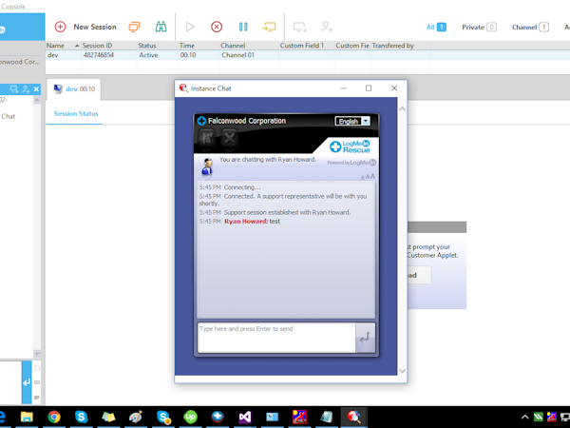Click the first dark toolbar button in chat applet
Image resolution: width=570 pixels, height=428 pixels.
pyautogui.click(x=207, y=138)
